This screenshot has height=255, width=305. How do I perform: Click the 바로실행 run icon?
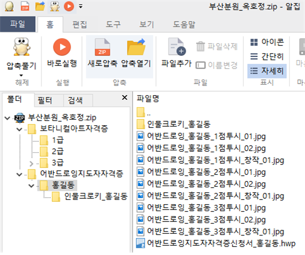[62, 47]
